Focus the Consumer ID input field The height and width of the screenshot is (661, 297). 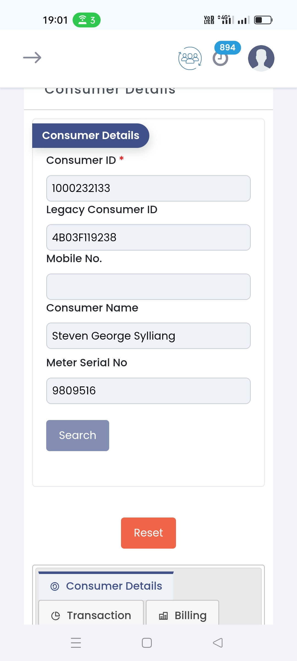(x=148, y=188)
